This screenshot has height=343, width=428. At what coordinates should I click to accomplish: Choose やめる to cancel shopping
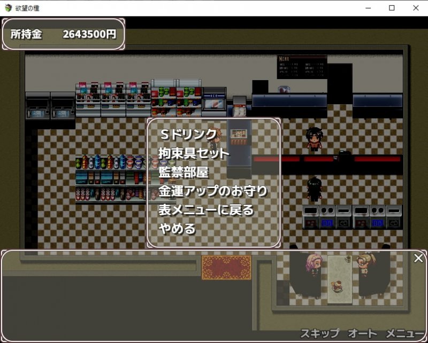click(x=177, y=229)
